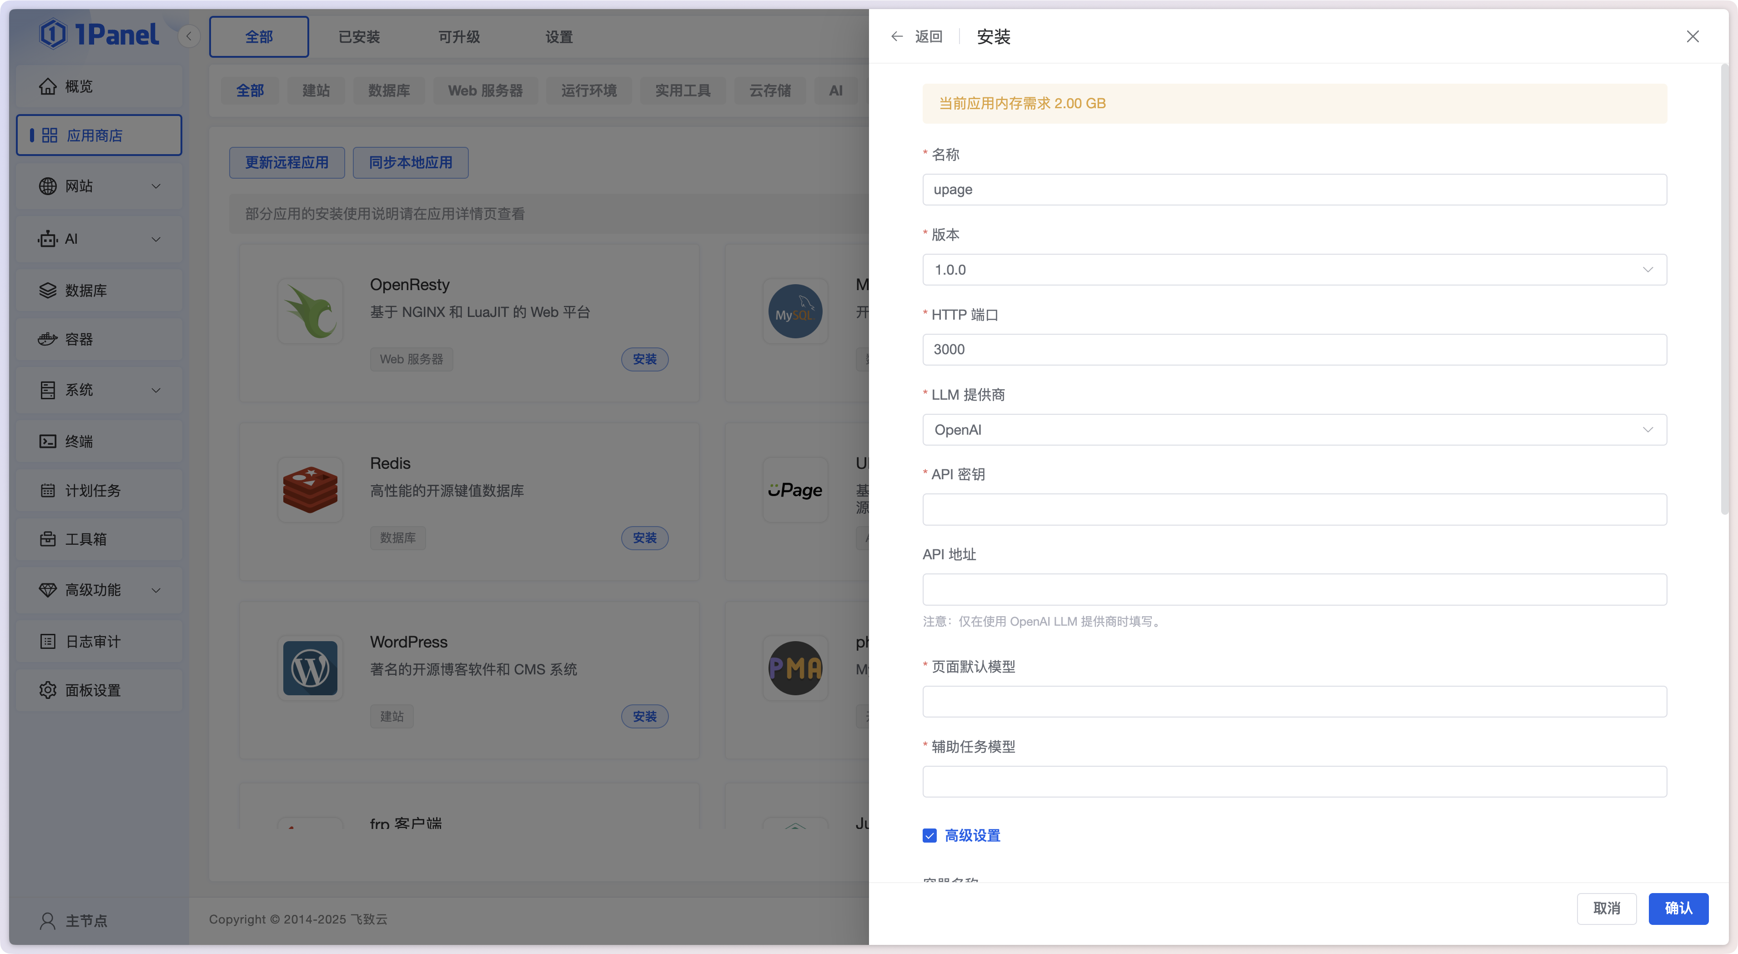Expand the 网站 sidebar menu

(99, 186)
